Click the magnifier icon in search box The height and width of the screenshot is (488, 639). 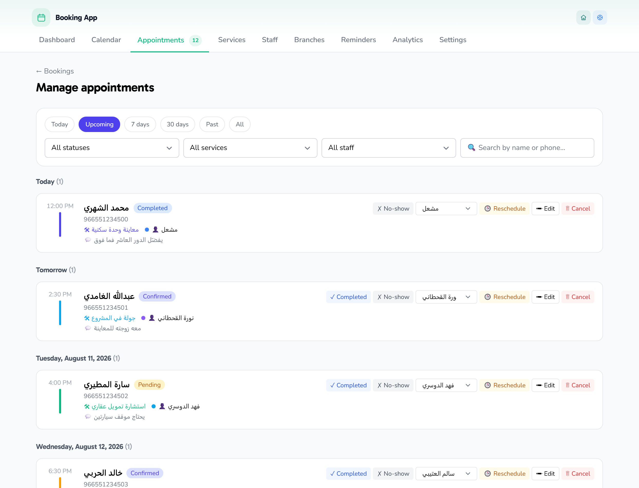(x=471, y=148)
